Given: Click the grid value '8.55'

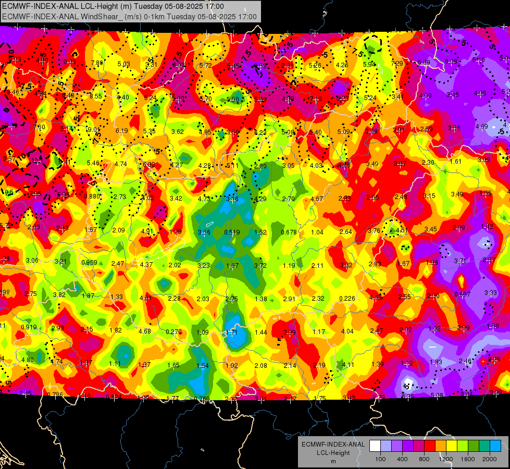Looking at the screenshot, I should pyautogui.click(x=96, y=96).
